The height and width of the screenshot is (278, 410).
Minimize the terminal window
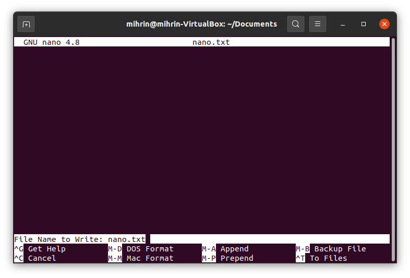coord(343,24)
